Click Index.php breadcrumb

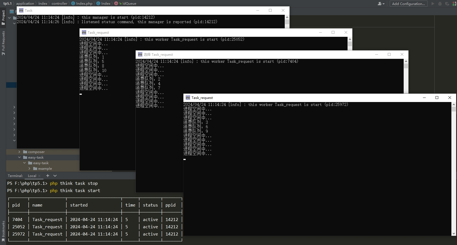pos(84,3)
